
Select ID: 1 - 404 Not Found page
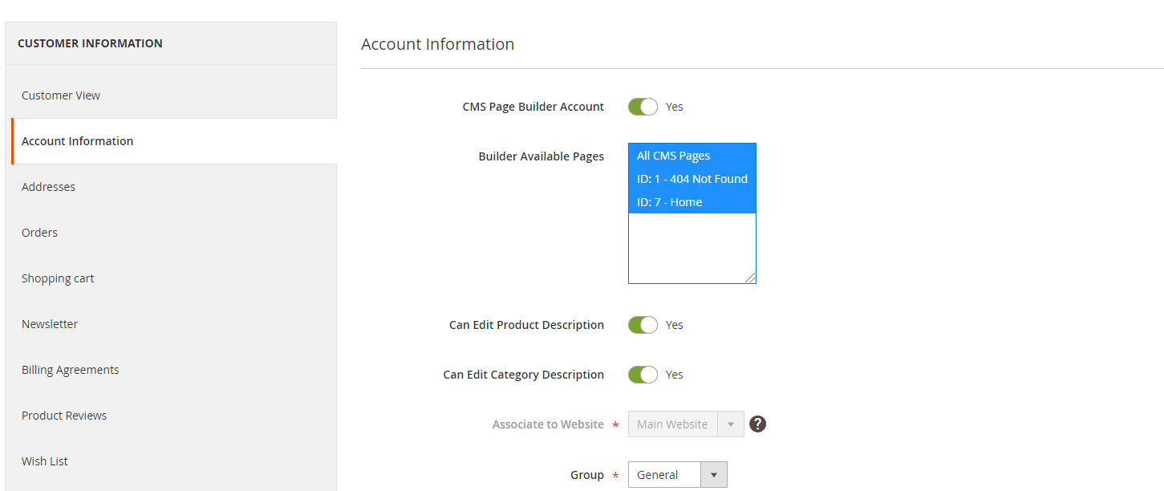coord(691,179)
